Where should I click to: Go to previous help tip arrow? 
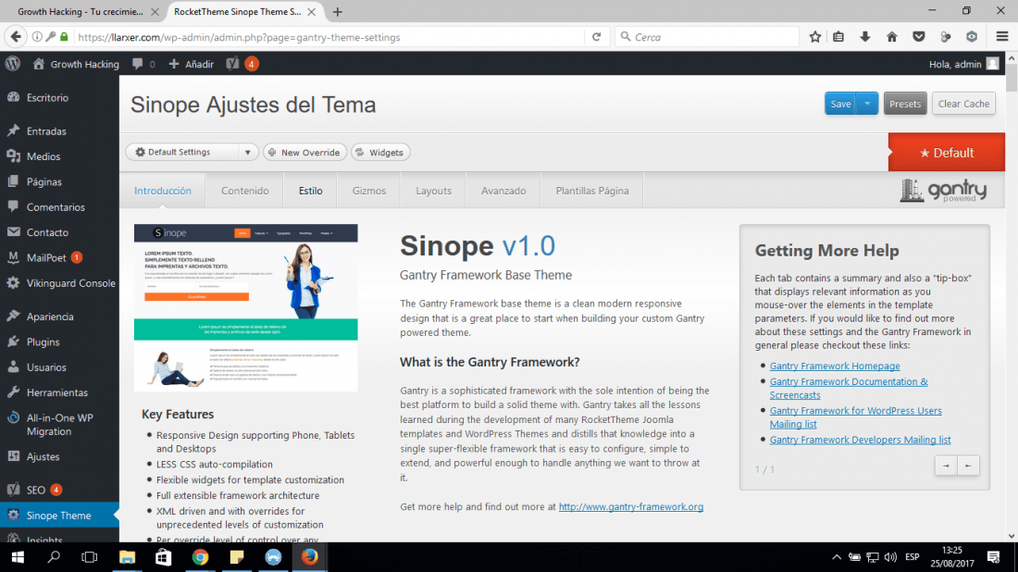point(968,466)
